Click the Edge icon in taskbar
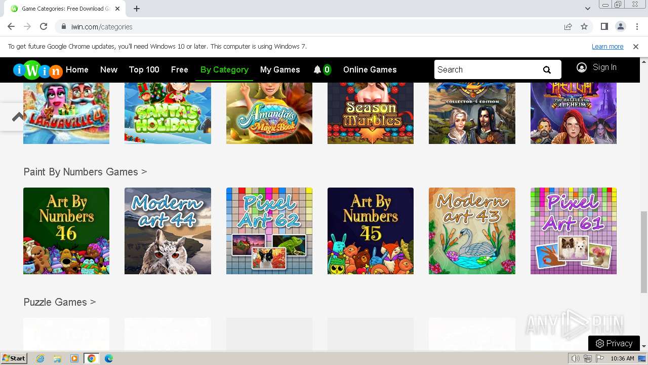The image size is (648, 365). click(x=109, y=358)
